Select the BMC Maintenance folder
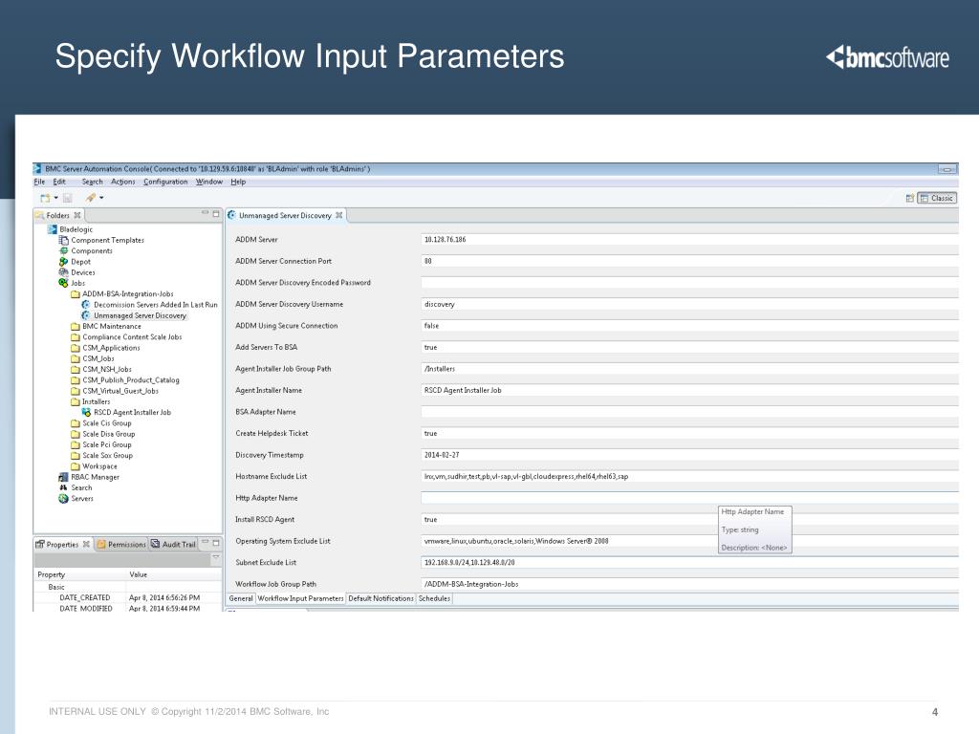The image size is (979, 734). click(x=112, y=326)
